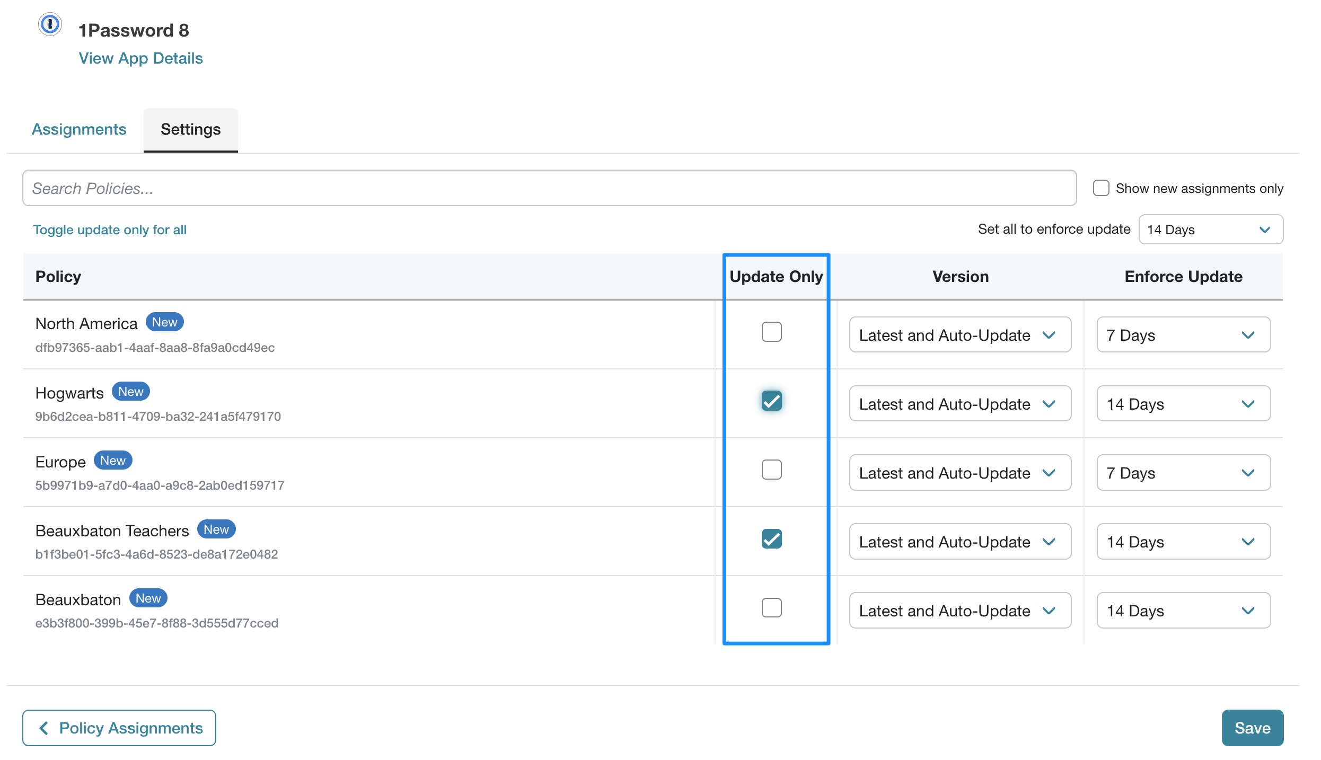
Task: Click the Europe policy name
Action: [x=60, y=462]
